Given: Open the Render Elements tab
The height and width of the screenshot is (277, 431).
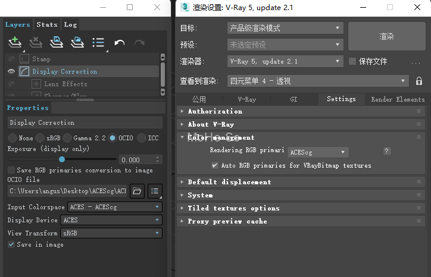Looking at the screenshot, I should click(x=398, y=99).
